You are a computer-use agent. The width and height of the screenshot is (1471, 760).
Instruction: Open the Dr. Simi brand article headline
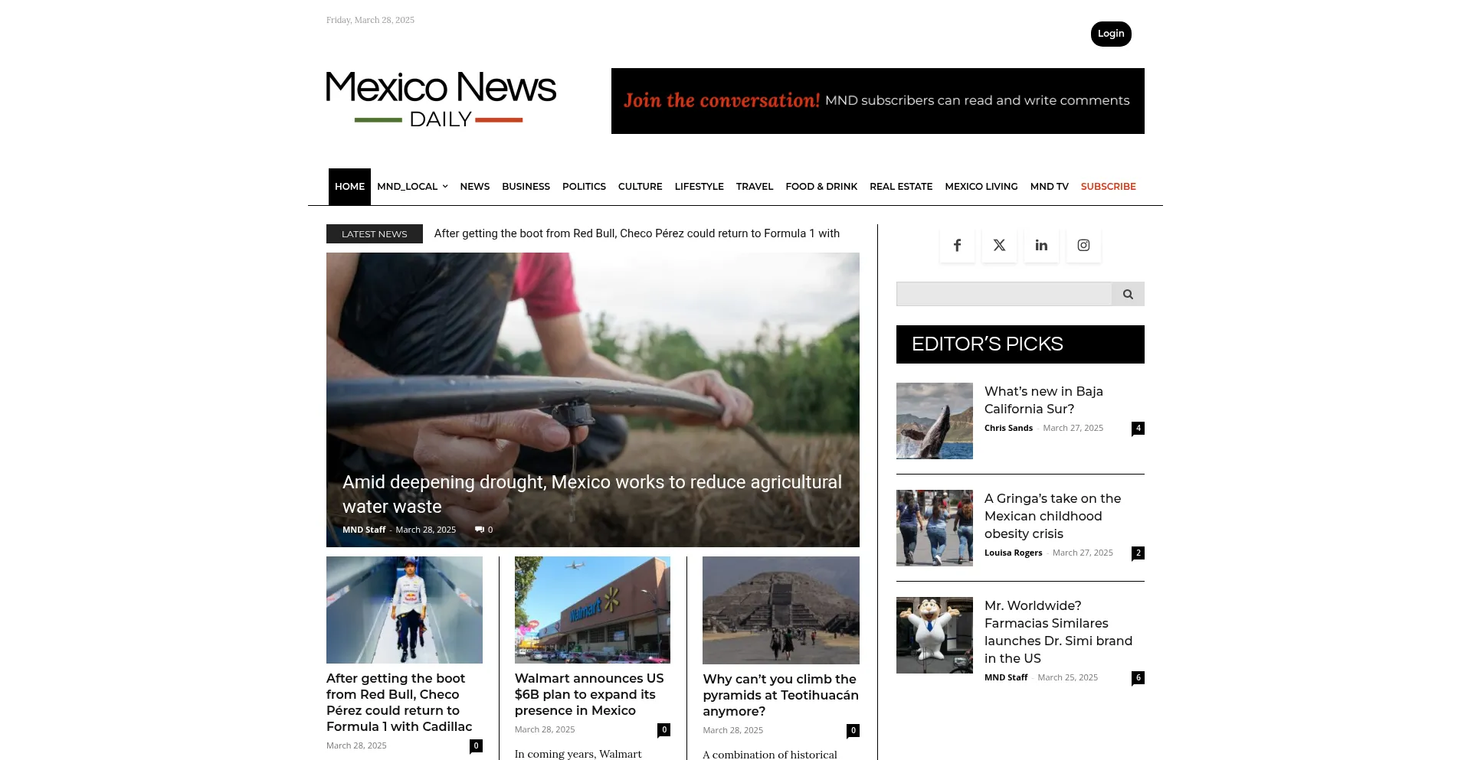[x=1058, y=631]
